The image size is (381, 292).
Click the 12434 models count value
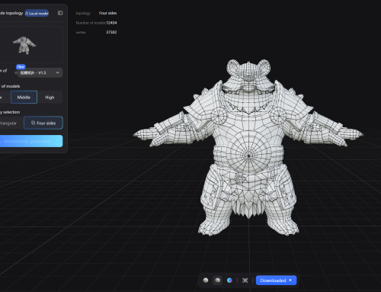tap(111, 23)
